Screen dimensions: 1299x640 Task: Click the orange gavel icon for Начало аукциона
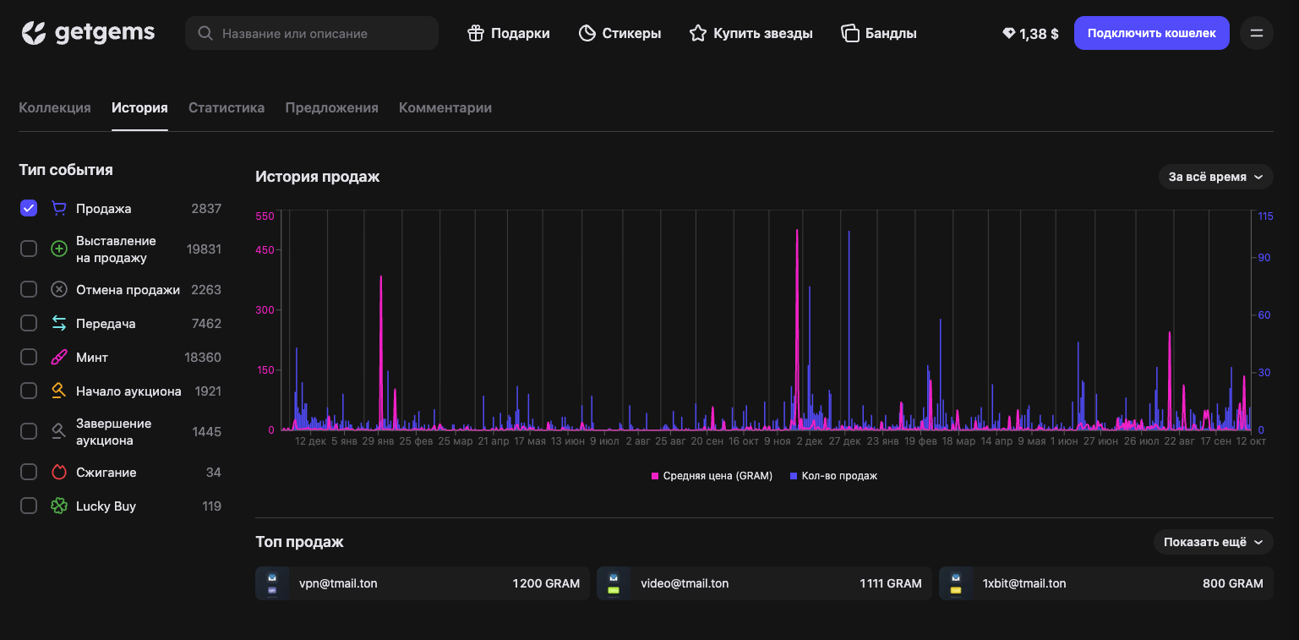click(x=59, y=391)
